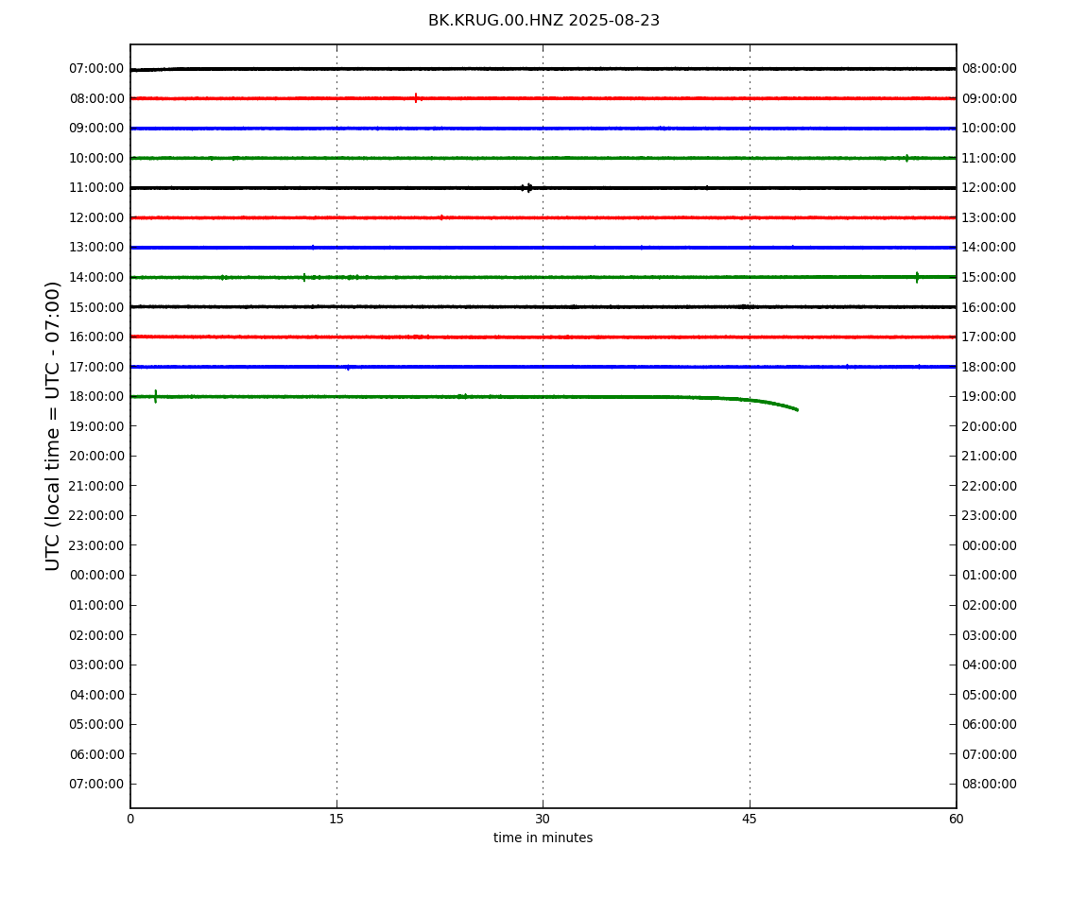Click right-axis label 10:00:00
This screenshot has width=1087, height=898.
[x=990, y=129]
